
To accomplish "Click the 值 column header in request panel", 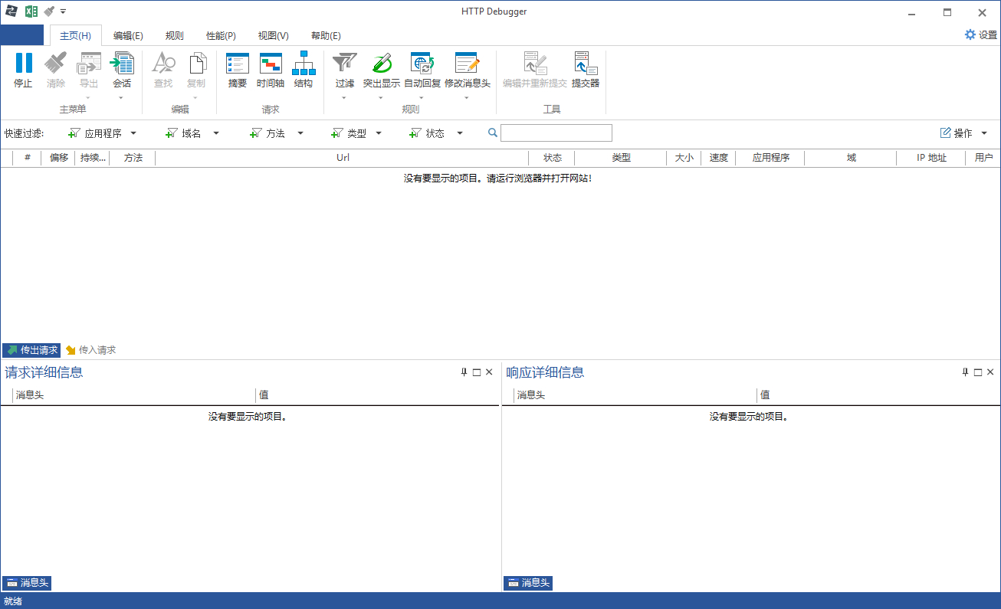I will 377,395.
